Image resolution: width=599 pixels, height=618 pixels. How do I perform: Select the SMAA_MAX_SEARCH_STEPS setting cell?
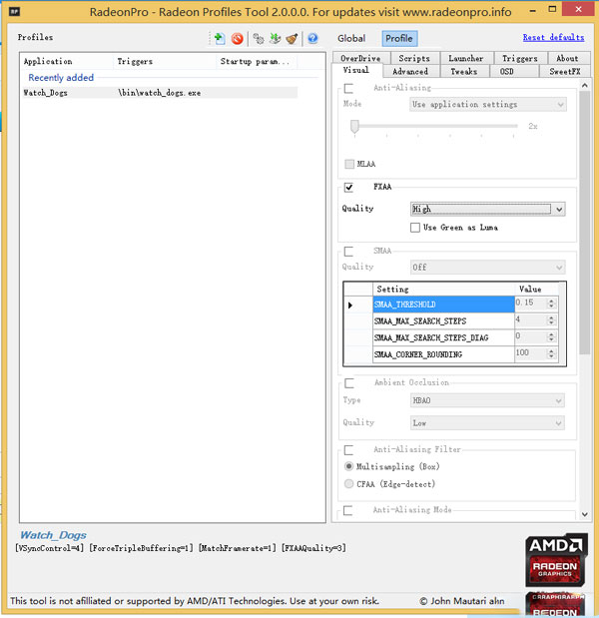[x=443, y=320]
